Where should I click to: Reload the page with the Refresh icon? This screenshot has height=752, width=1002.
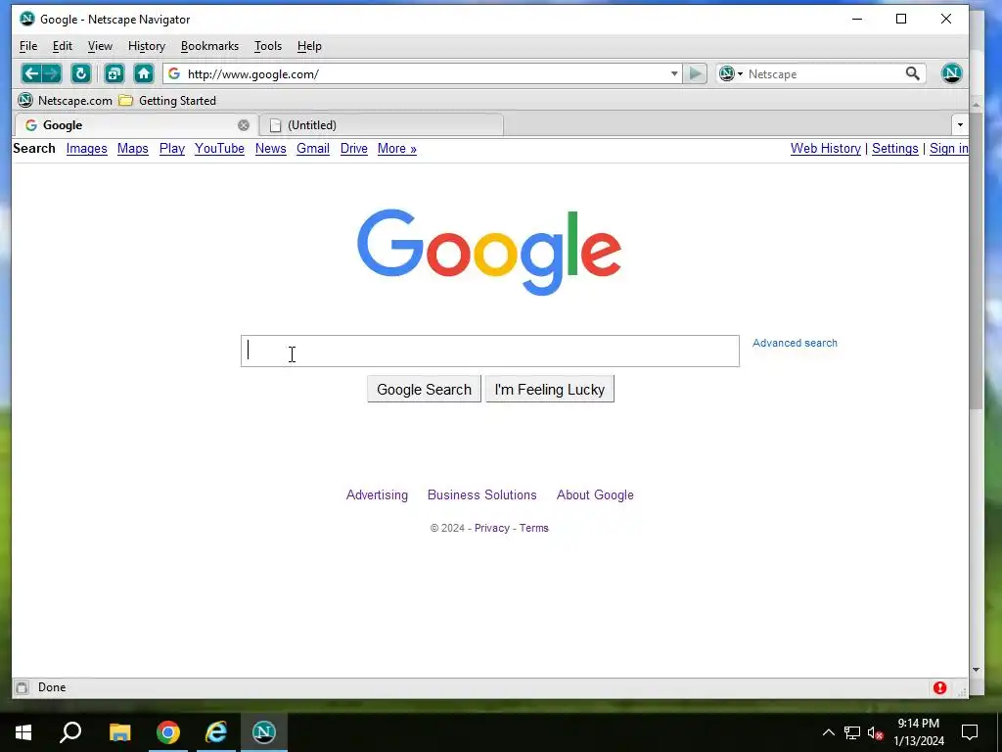tap(80, 73)
